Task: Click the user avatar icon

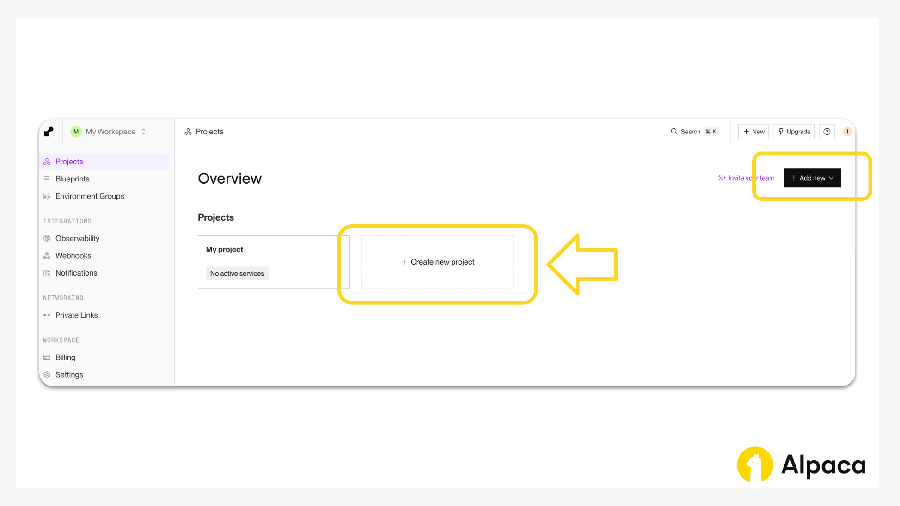Action: click(847, 132)
